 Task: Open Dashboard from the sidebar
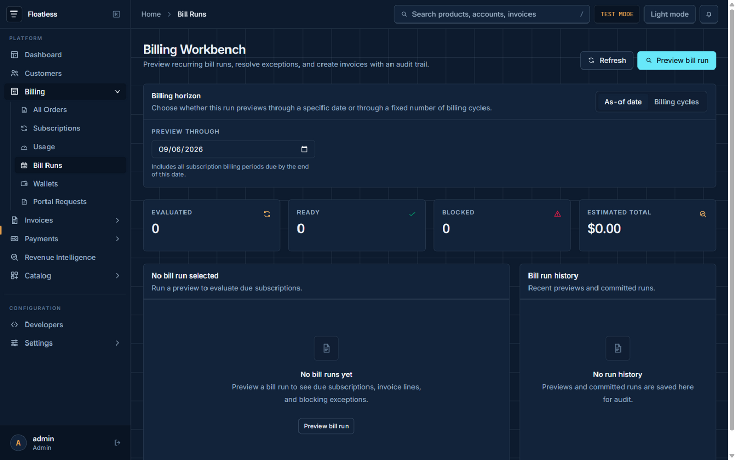[65, 55]
